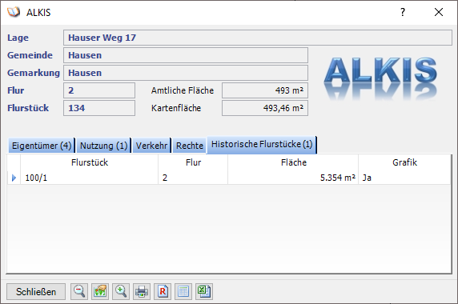
Task: Select the Verkehr tab
Action: pos(151,146)
